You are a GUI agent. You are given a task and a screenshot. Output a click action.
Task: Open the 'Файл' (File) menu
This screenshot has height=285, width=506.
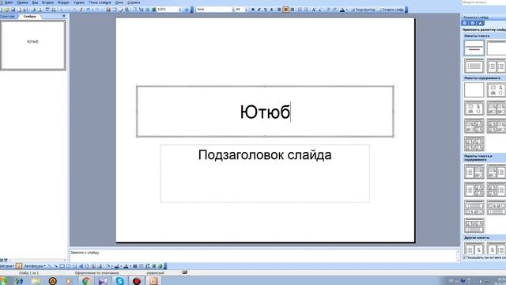9,2
